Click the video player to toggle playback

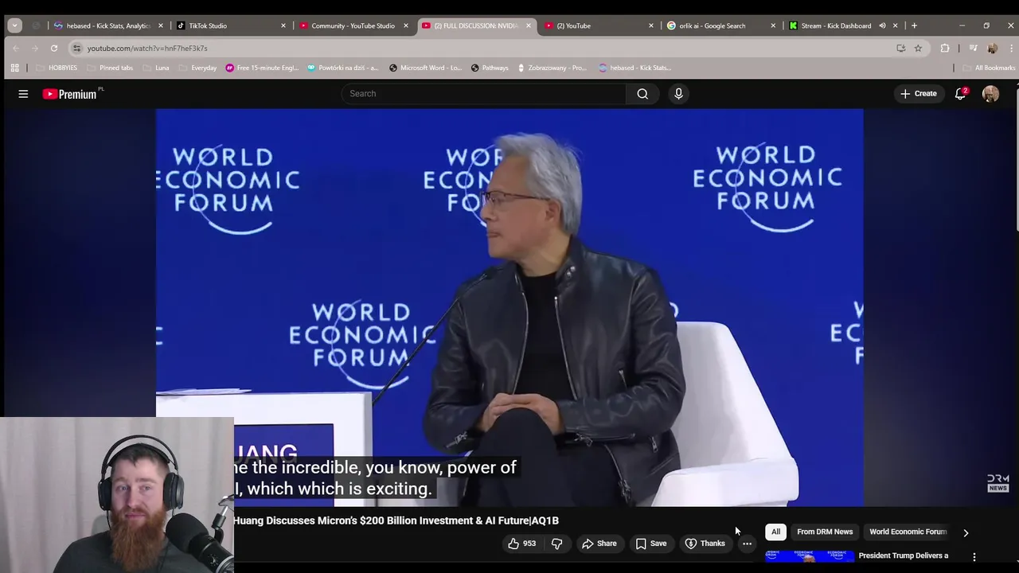[509, 307]
